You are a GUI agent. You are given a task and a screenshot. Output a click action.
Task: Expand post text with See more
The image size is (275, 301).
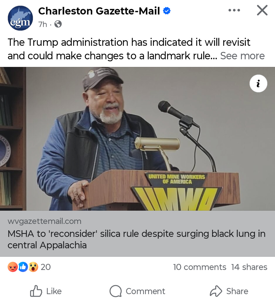pos(242,56)
